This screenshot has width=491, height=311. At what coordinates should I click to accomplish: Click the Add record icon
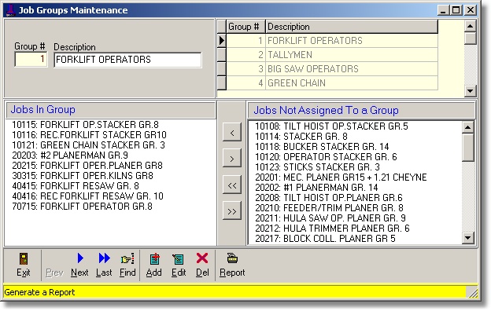click(154, 259)
